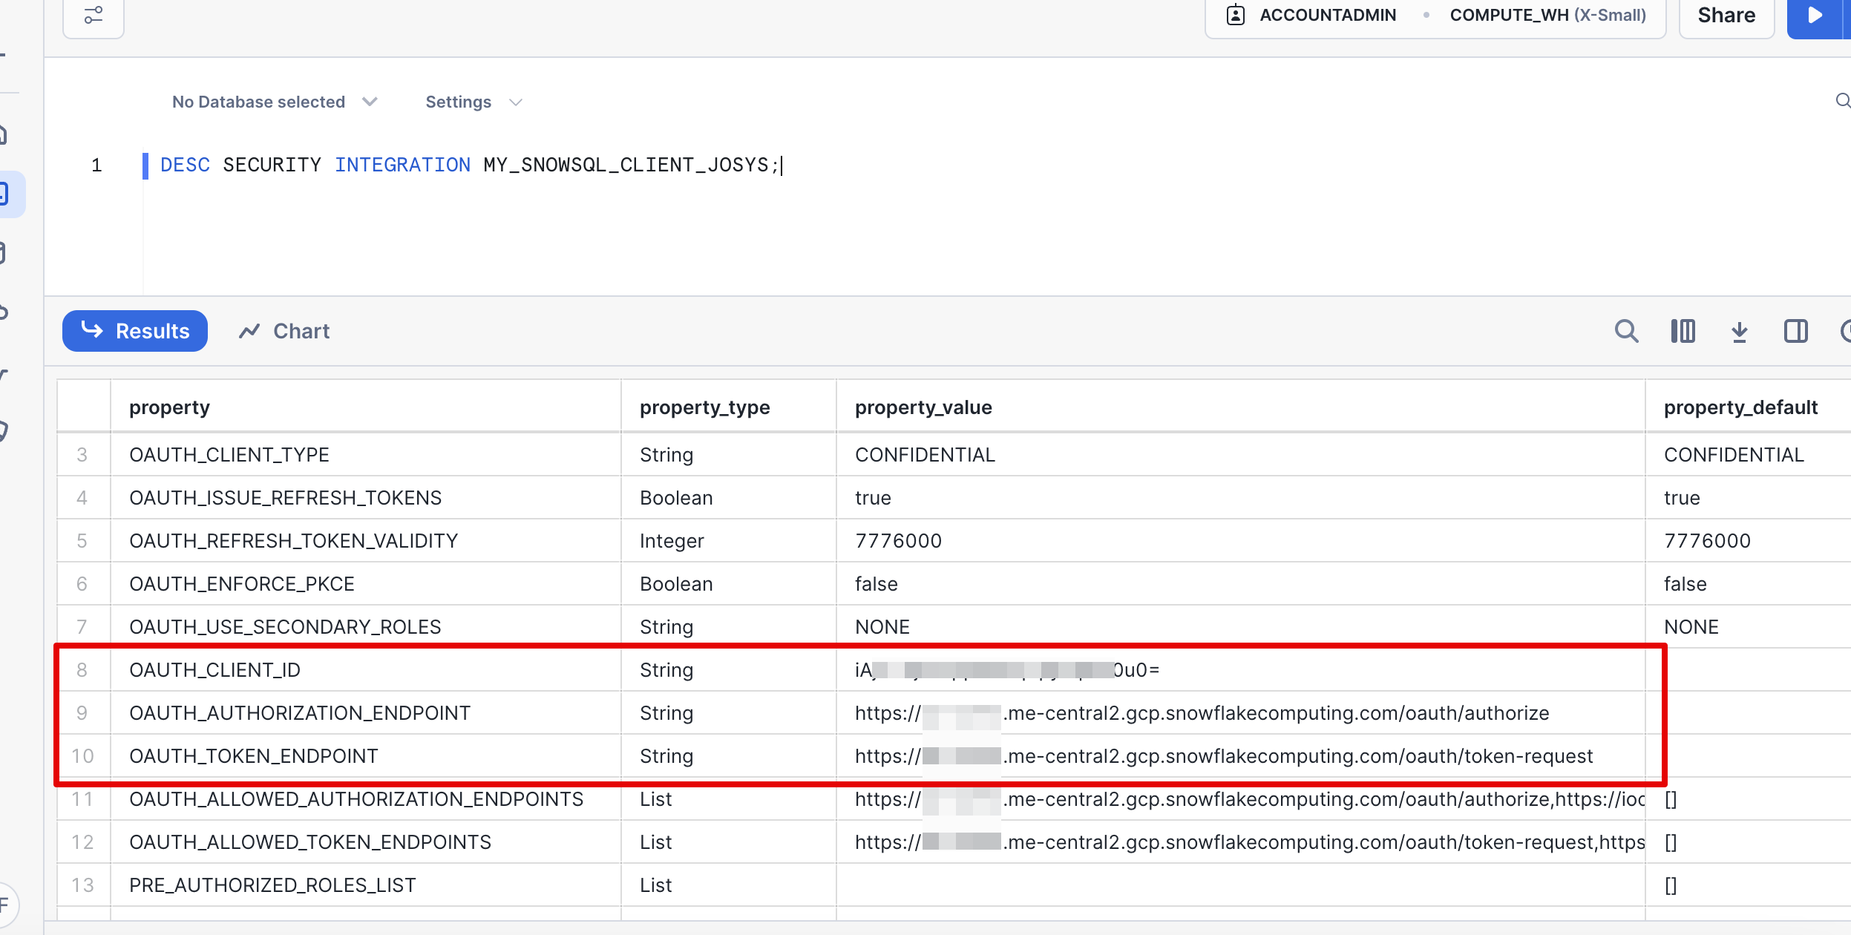Toggle the side panel layout icon
Viewport: 1851px width, 935px height.
point(1795,331)
